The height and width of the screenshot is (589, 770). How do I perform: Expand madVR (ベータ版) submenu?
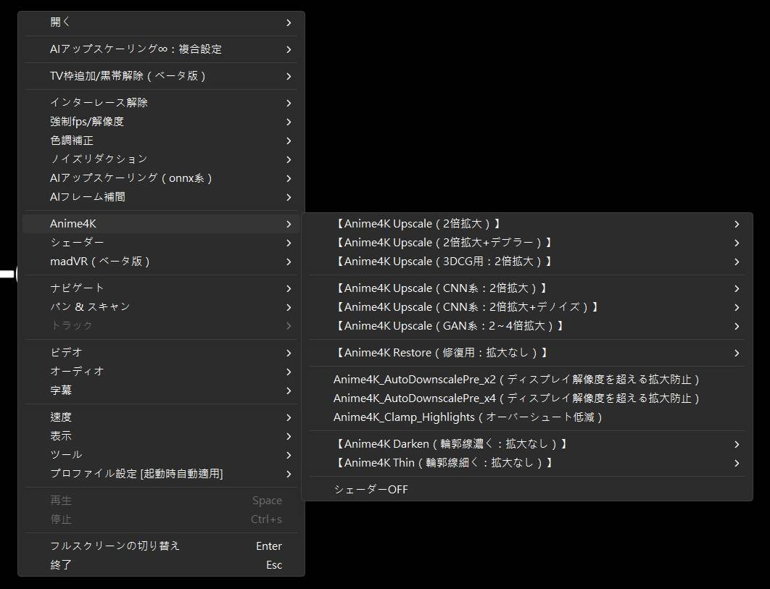(x=100, y=262)
